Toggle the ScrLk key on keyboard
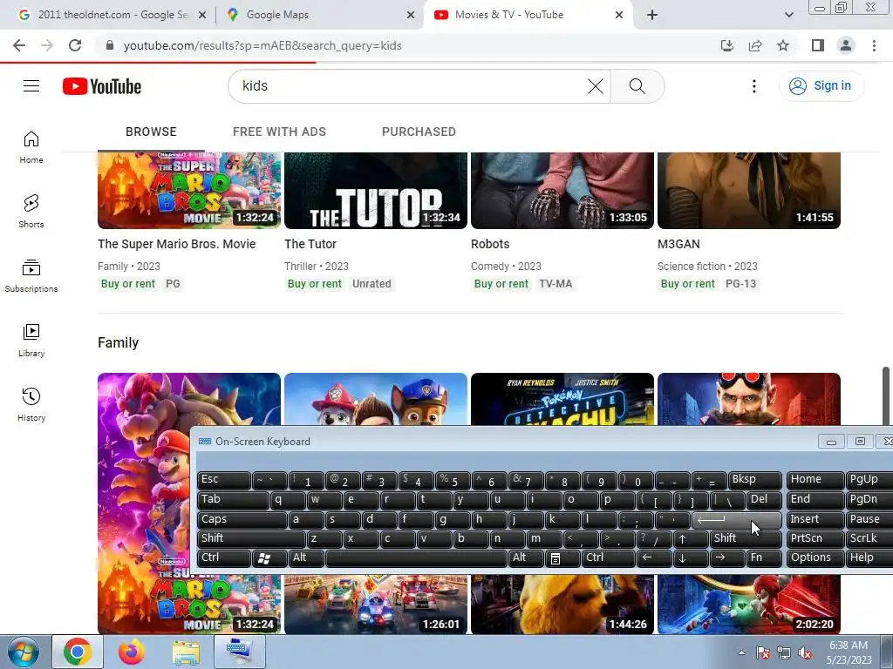The image size is (893, 669). 869,538
